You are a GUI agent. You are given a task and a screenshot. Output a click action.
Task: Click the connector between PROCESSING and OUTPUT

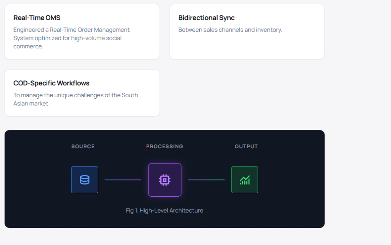[x=206, y=179]
